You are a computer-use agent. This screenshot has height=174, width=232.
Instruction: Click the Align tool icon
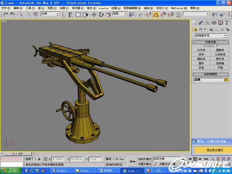[222, 15]
